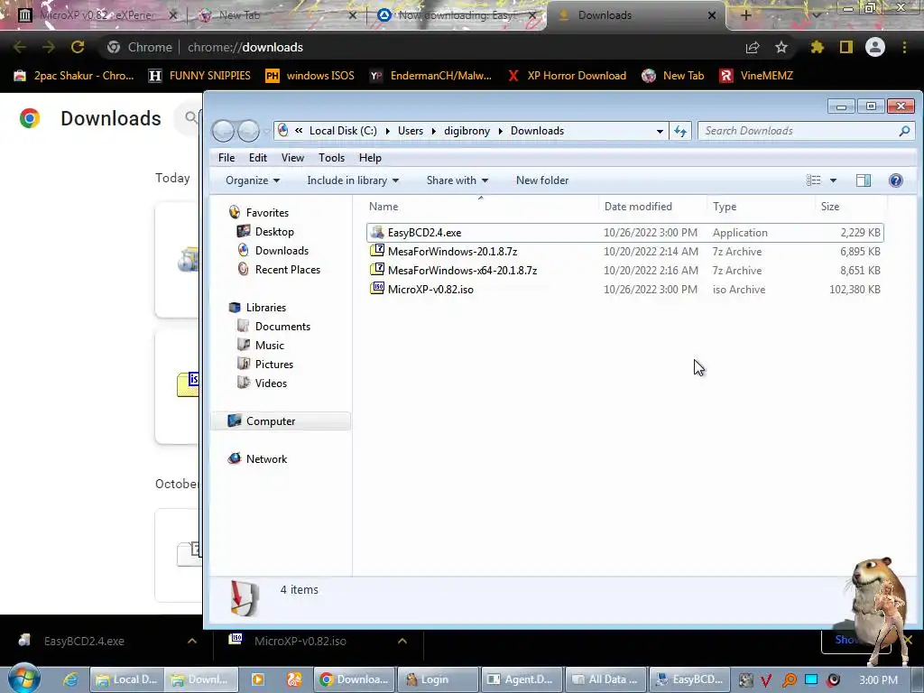Select MesaForWindows-x64-20.1.8.7z archive icon

(377, 270)
